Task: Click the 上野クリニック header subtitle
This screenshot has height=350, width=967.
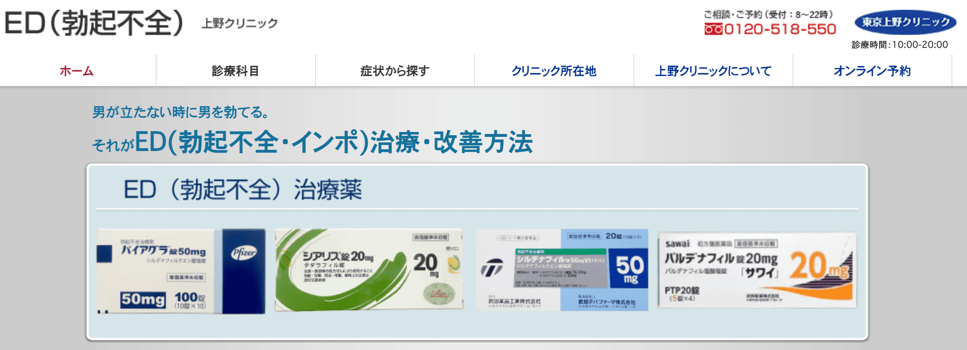Action: click(x=240, y=23)
